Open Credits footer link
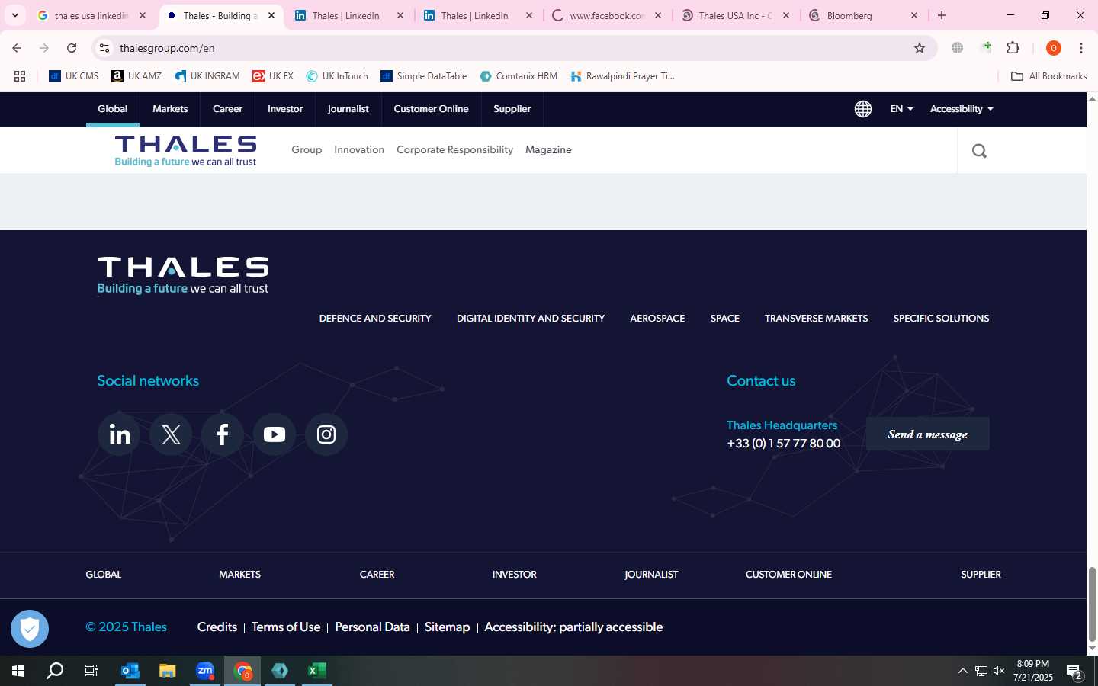This screenshot has height=686, width=1098. [217, 627]
